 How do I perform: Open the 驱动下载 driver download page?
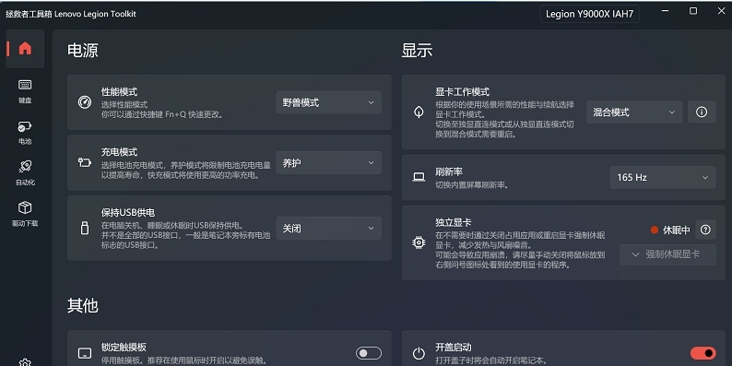pos(25,214)
